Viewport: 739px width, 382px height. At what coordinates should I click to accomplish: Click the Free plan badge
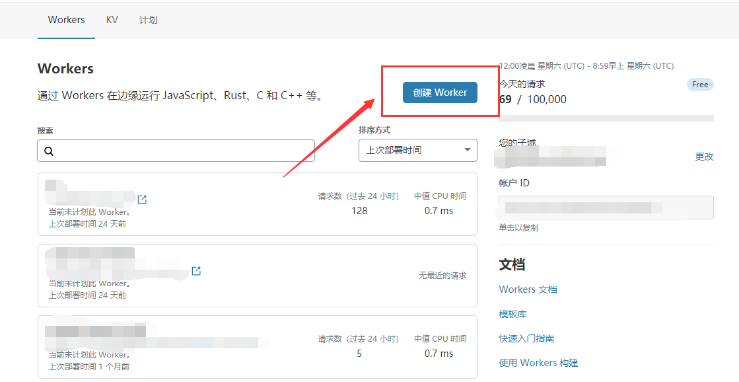700,85
